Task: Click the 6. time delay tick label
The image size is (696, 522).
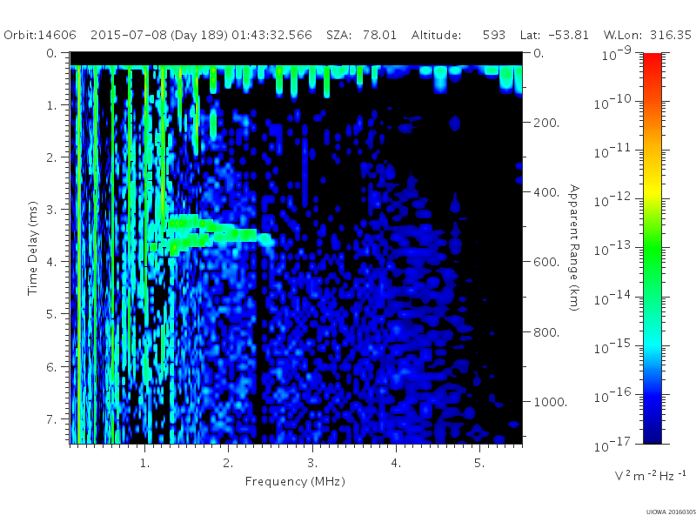Action: pyautogui.click(x=52, y=367)
